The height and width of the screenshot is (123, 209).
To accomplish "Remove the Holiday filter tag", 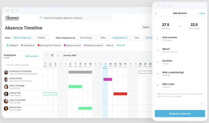I will coord(17,45).
